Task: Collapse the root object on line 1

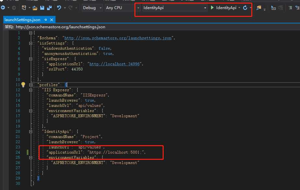Action: click(x=31, y=33)
